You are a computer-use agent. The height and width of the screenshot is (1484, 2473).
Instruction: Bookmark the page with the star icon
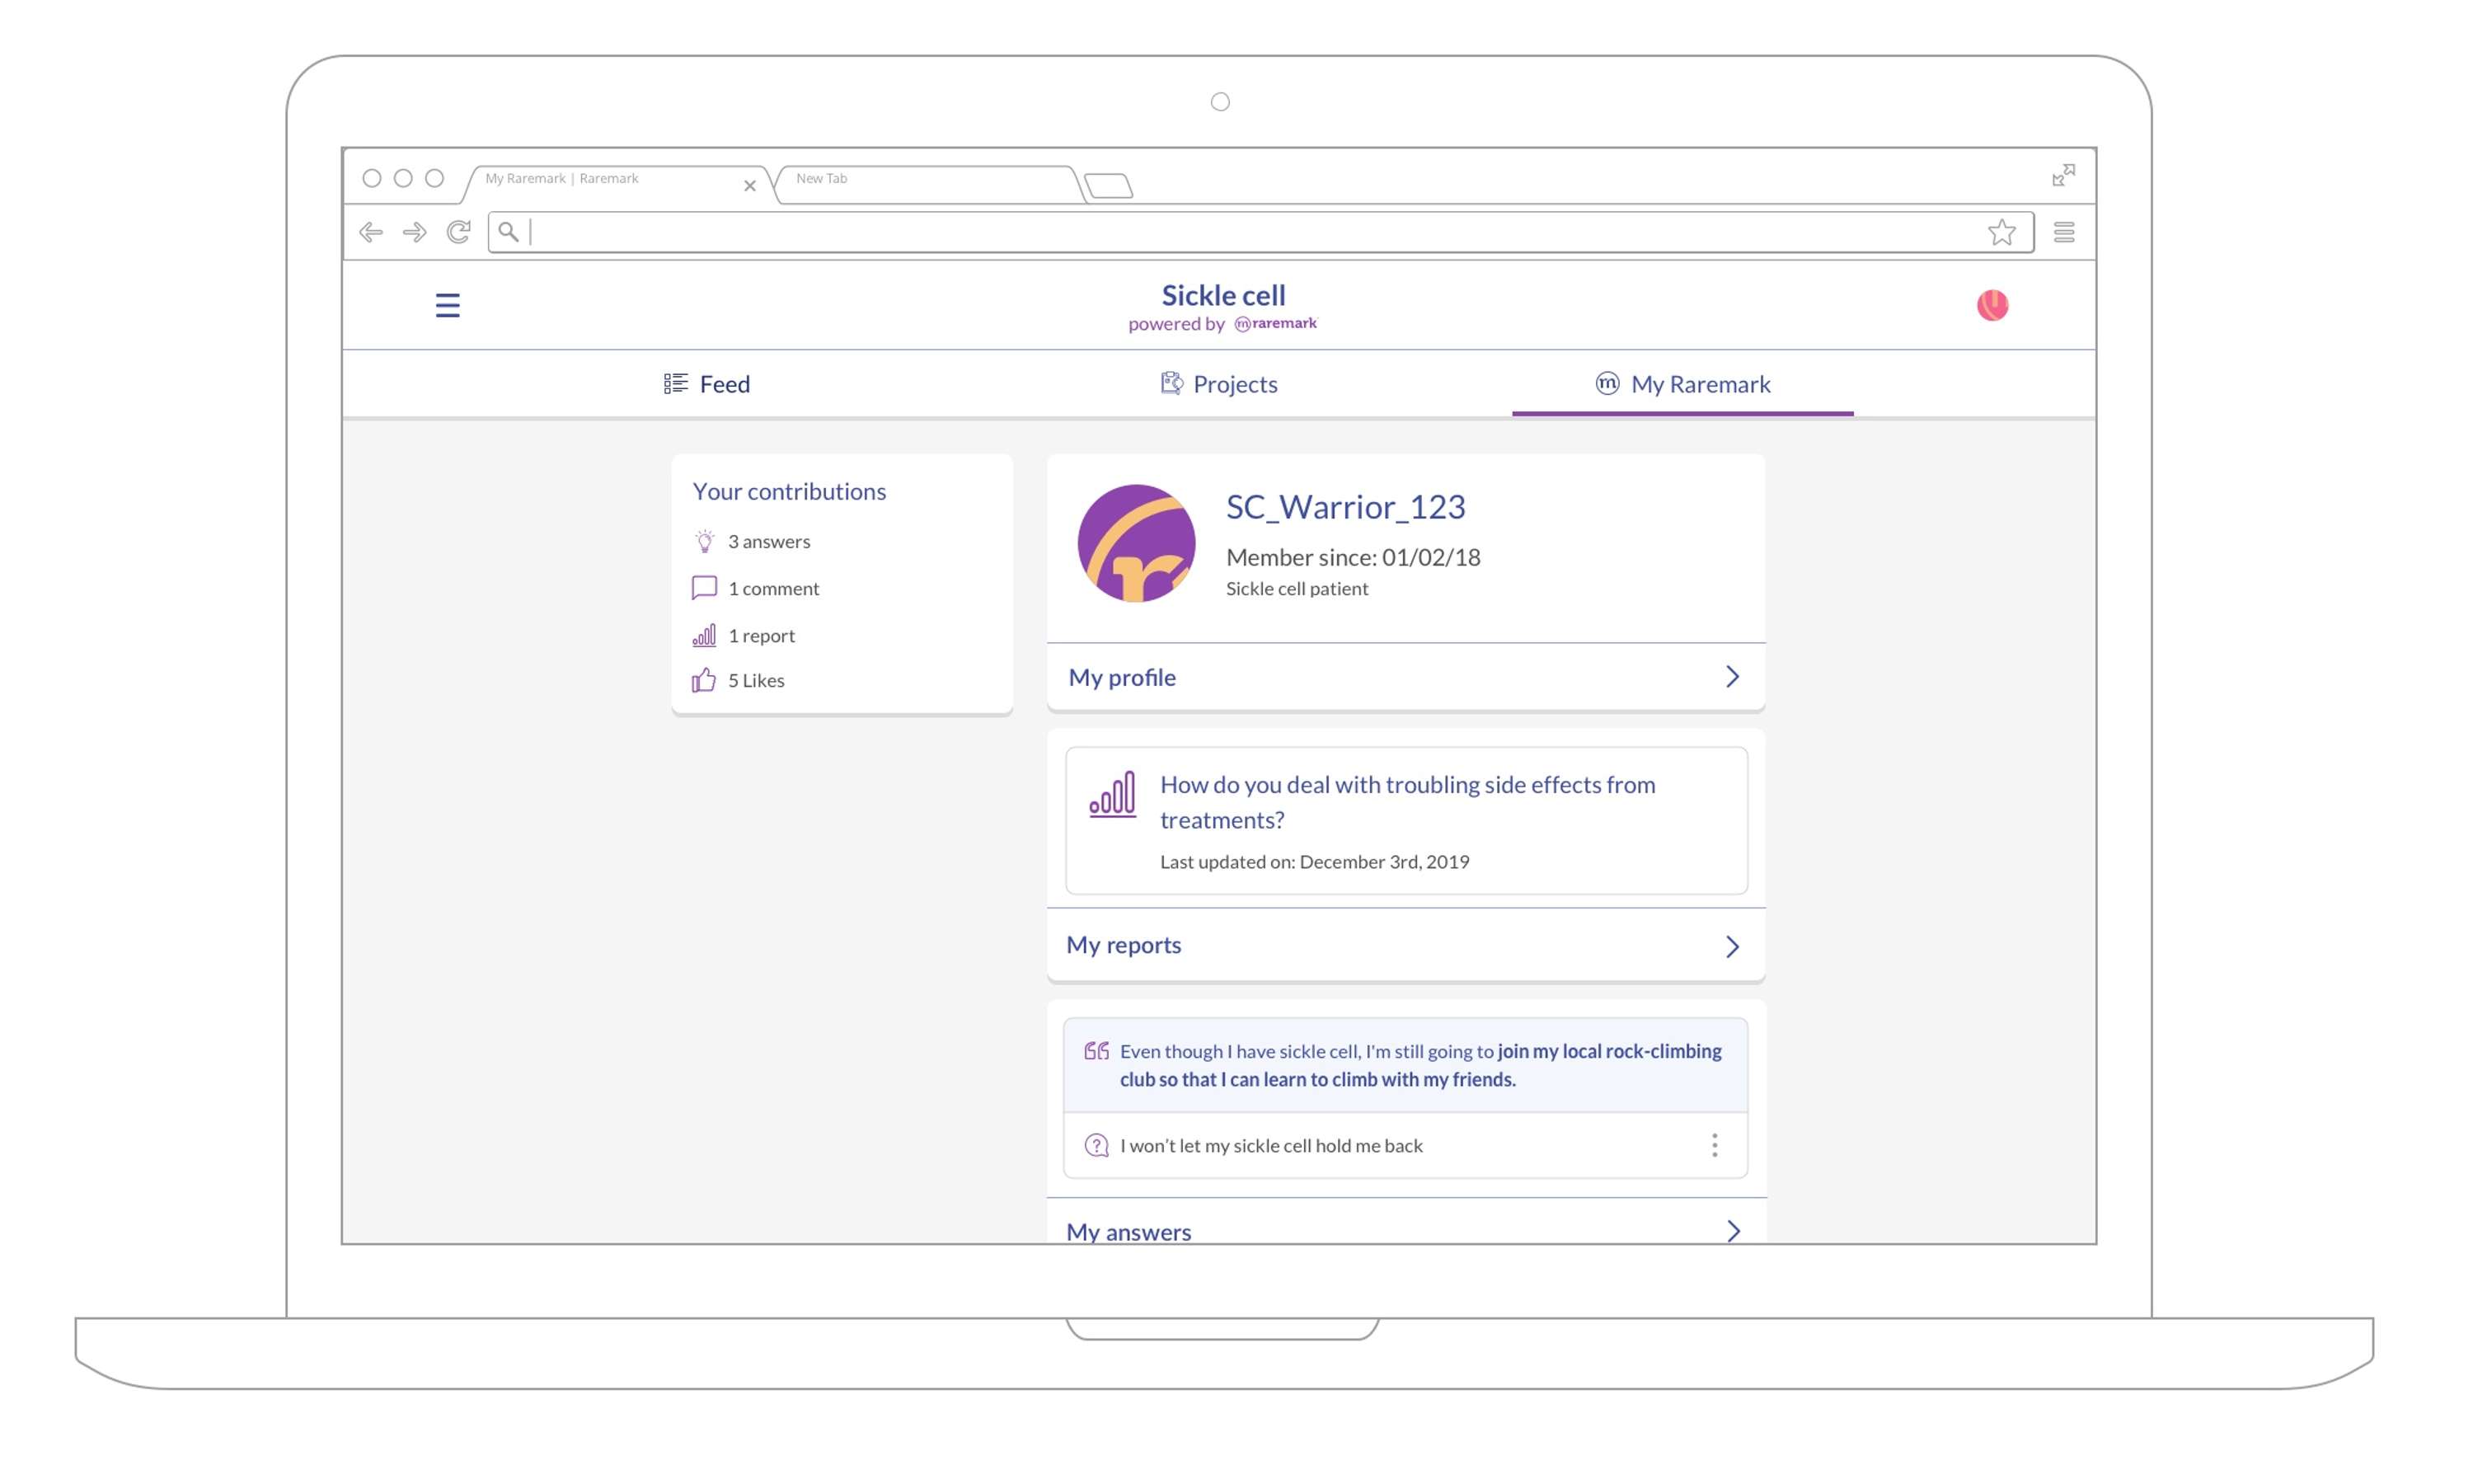[2001, 232]
